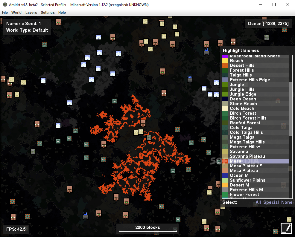
Task: Select the Stone Beach row
Action: pyautogui.click(x=256, y=104)
